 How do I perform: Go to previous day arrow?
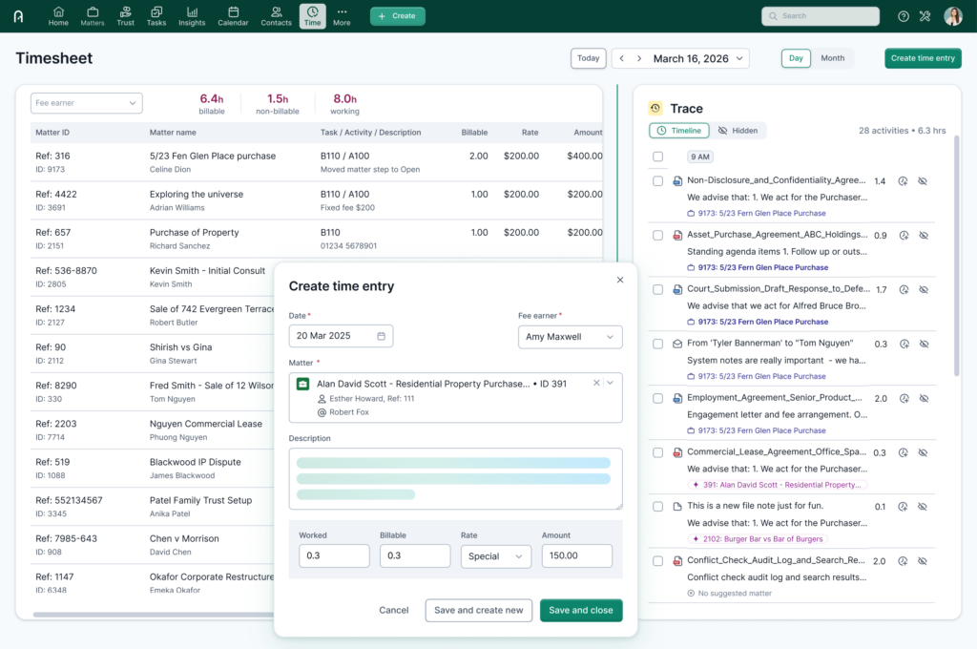[x=621, y=58]
